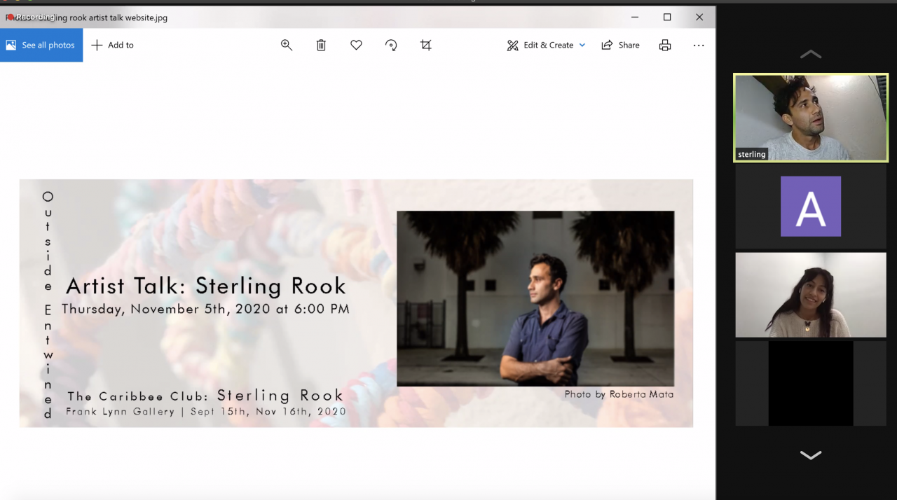Maximize the Photos window
The width and height of the screenshot is (897, 500).
pyautogui.click(x=667, y=18)
